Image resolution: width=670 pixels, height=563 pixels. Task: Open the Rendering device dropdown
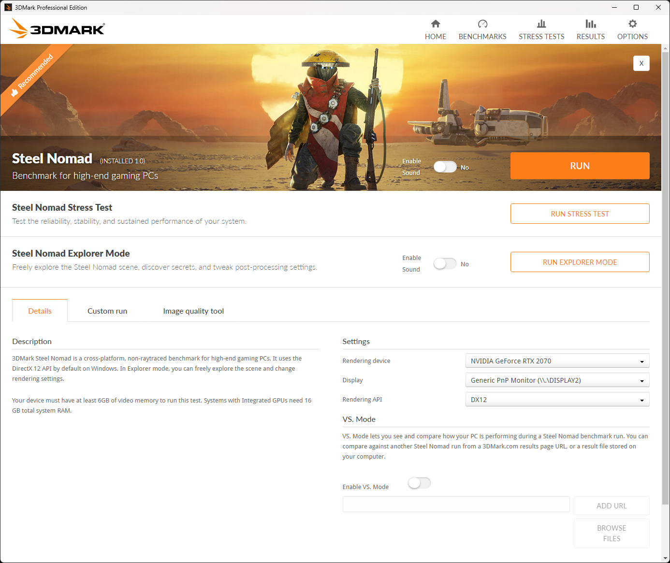click(557, 361)
